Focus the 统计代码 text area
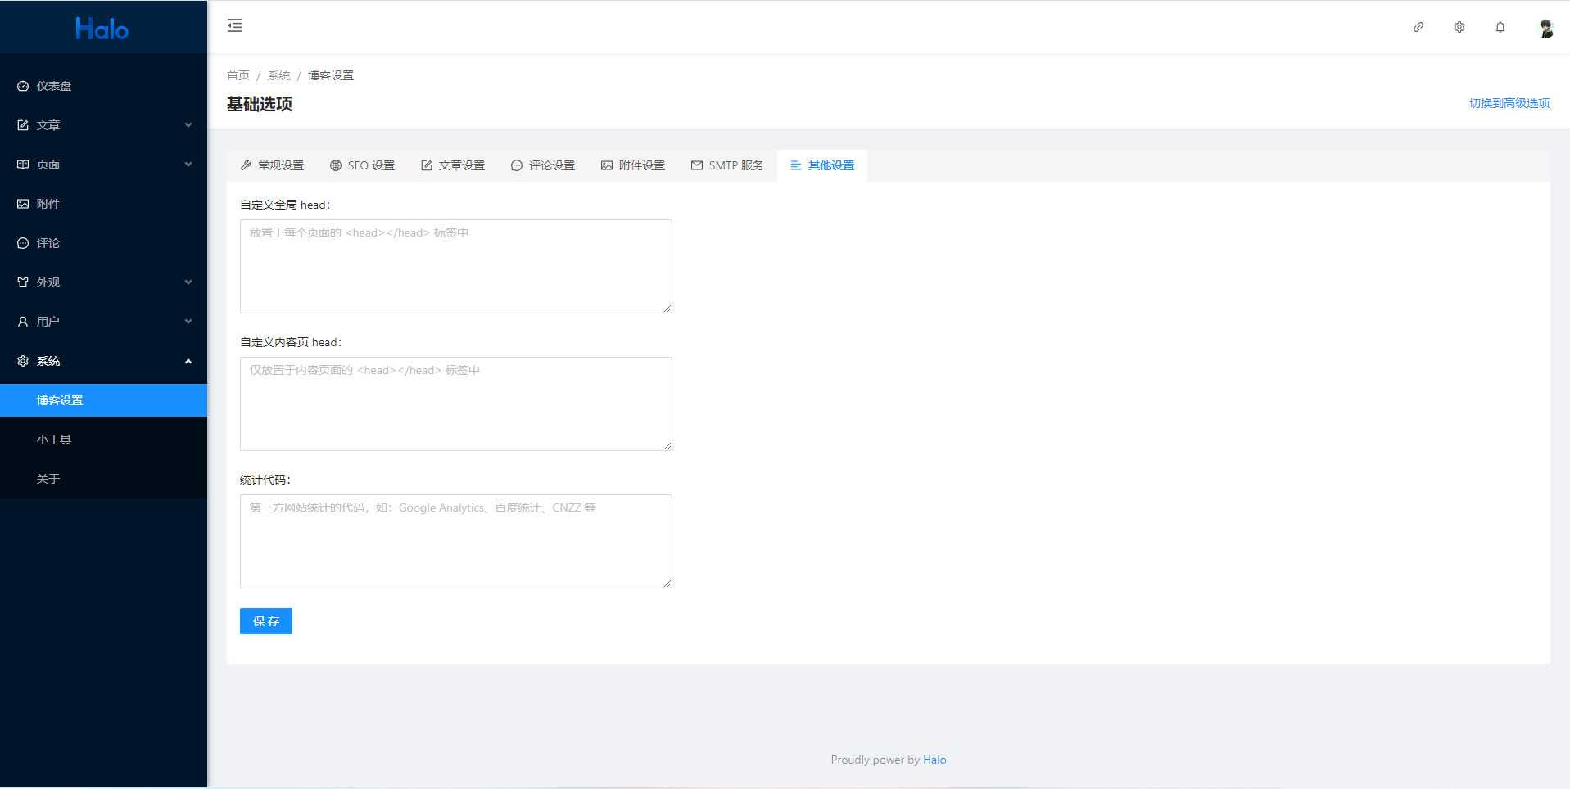The width and height of the screenshot is (1570, 789). click(x=455, y=541)
